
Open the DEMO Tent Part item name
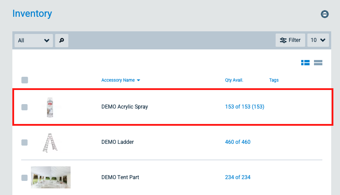pyautogui.click(x=120, y=177)
